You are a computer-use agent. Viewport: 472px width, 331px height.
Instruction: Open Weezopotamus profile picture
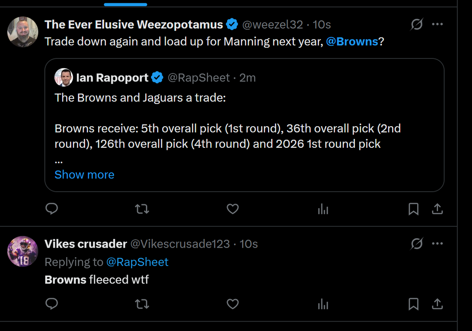tap(23, 32)
